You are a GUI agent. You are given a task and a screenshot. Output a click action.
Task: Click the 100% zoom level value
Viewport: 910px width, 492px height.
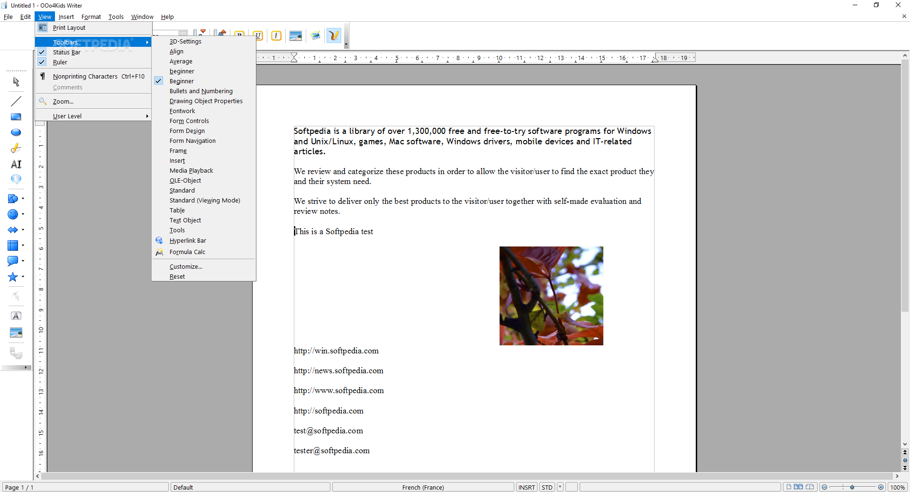pos(898,487)
